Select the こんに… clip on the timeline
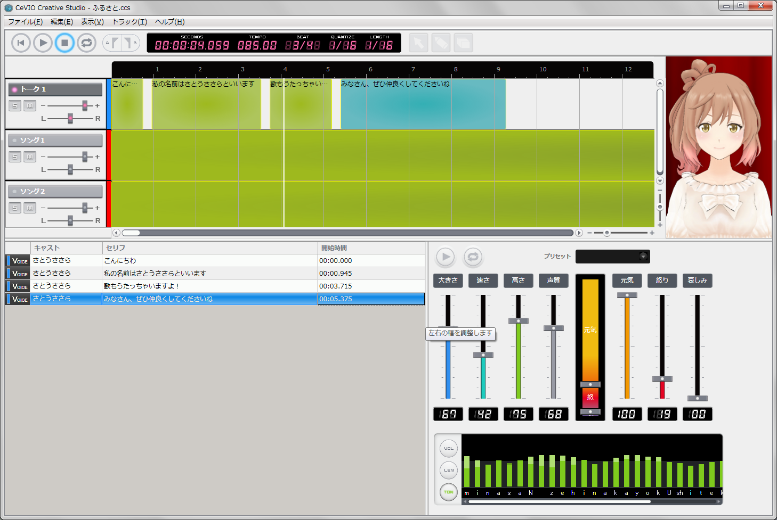The image size is (777, 520). tap(127, 104)
